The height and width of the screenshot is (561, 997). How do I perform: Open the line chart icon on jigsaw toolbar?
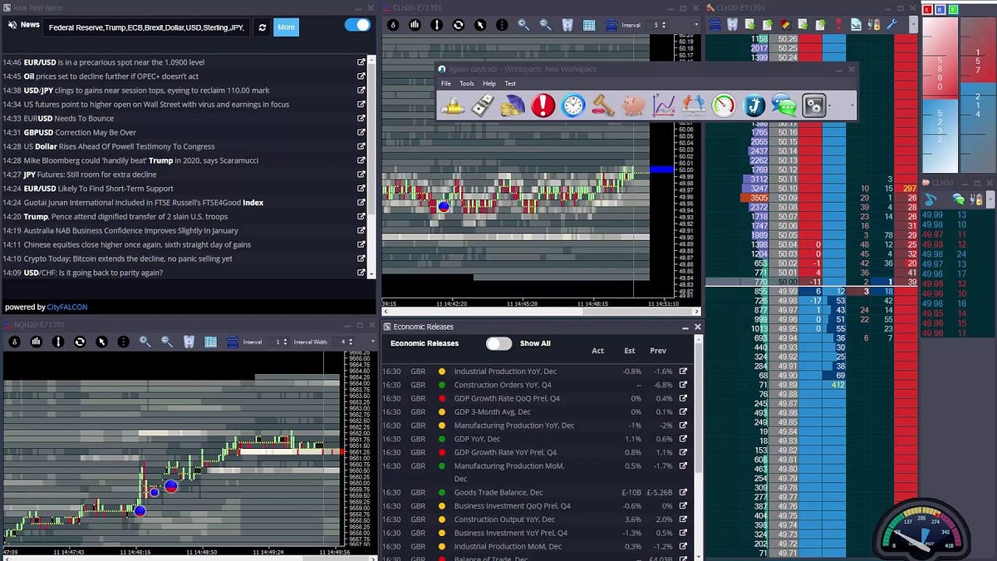[x=662, y=106]
